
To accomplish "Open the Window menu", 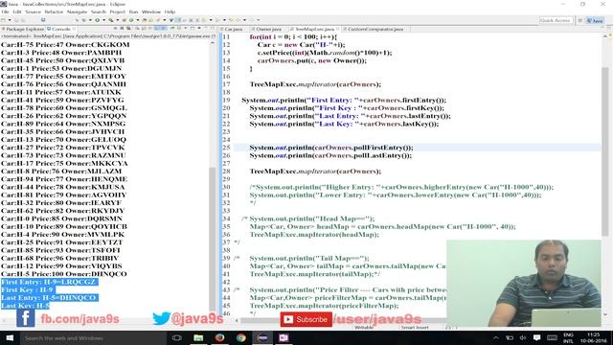I will 151,11.
